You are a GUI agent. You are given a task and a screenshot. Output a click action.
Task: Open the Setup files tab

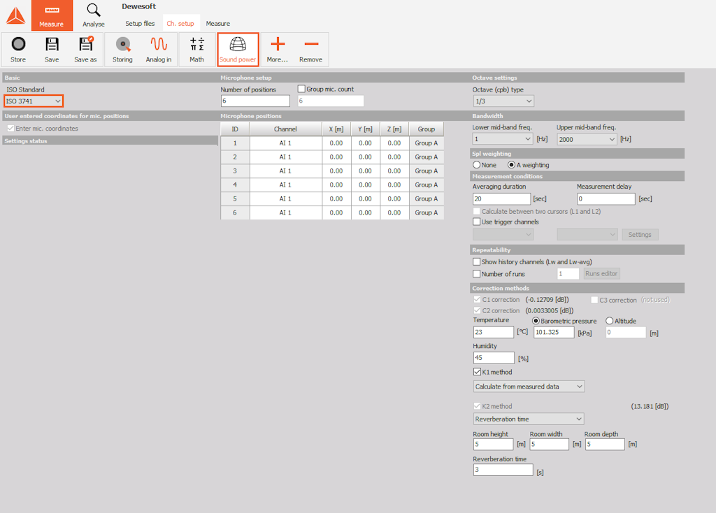pos(140,23)
